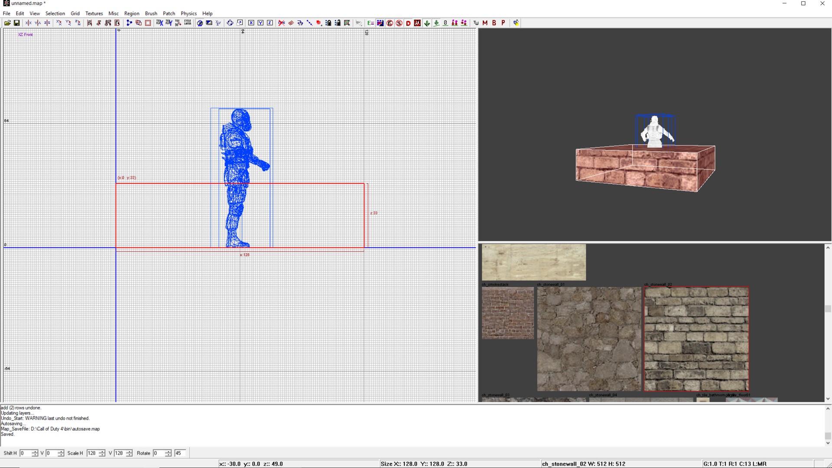The height and width of the screenshot is (468, 832).
Task: Click the green arrow to ground icon
Action: (436, 23)
